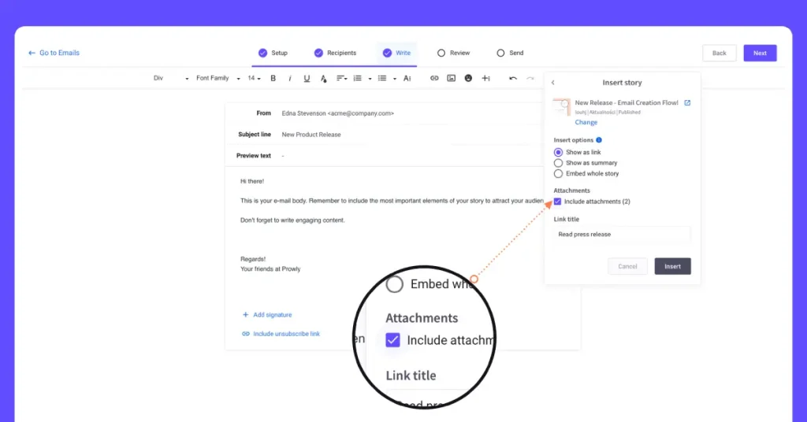The image size is (807, 422).
Task: Open the Write step
Action: click(397, 53)
